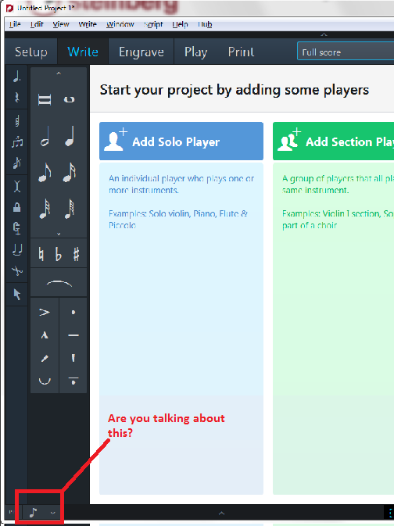Click Add Section Player button
Screen dimensions: 394x526
click(333, 141)
